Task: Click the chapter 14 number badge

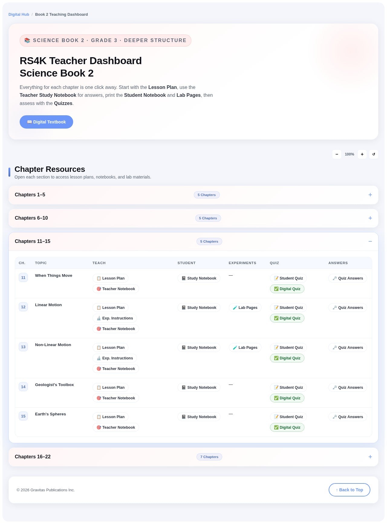Action: (23, 387)
